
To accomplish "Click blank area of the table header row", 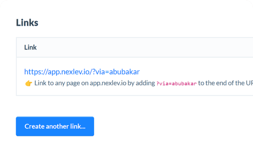I will click(145, 47).
